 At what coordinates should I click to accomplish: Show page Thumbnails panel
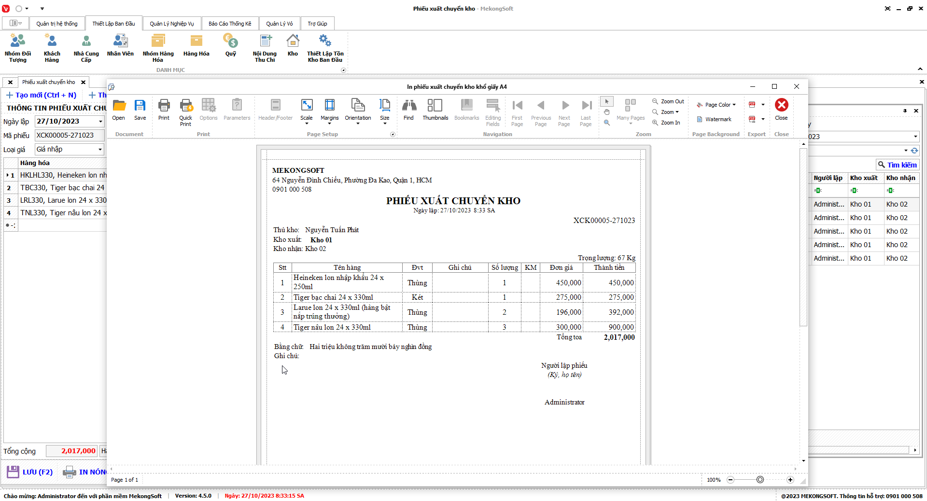point(435,110)
